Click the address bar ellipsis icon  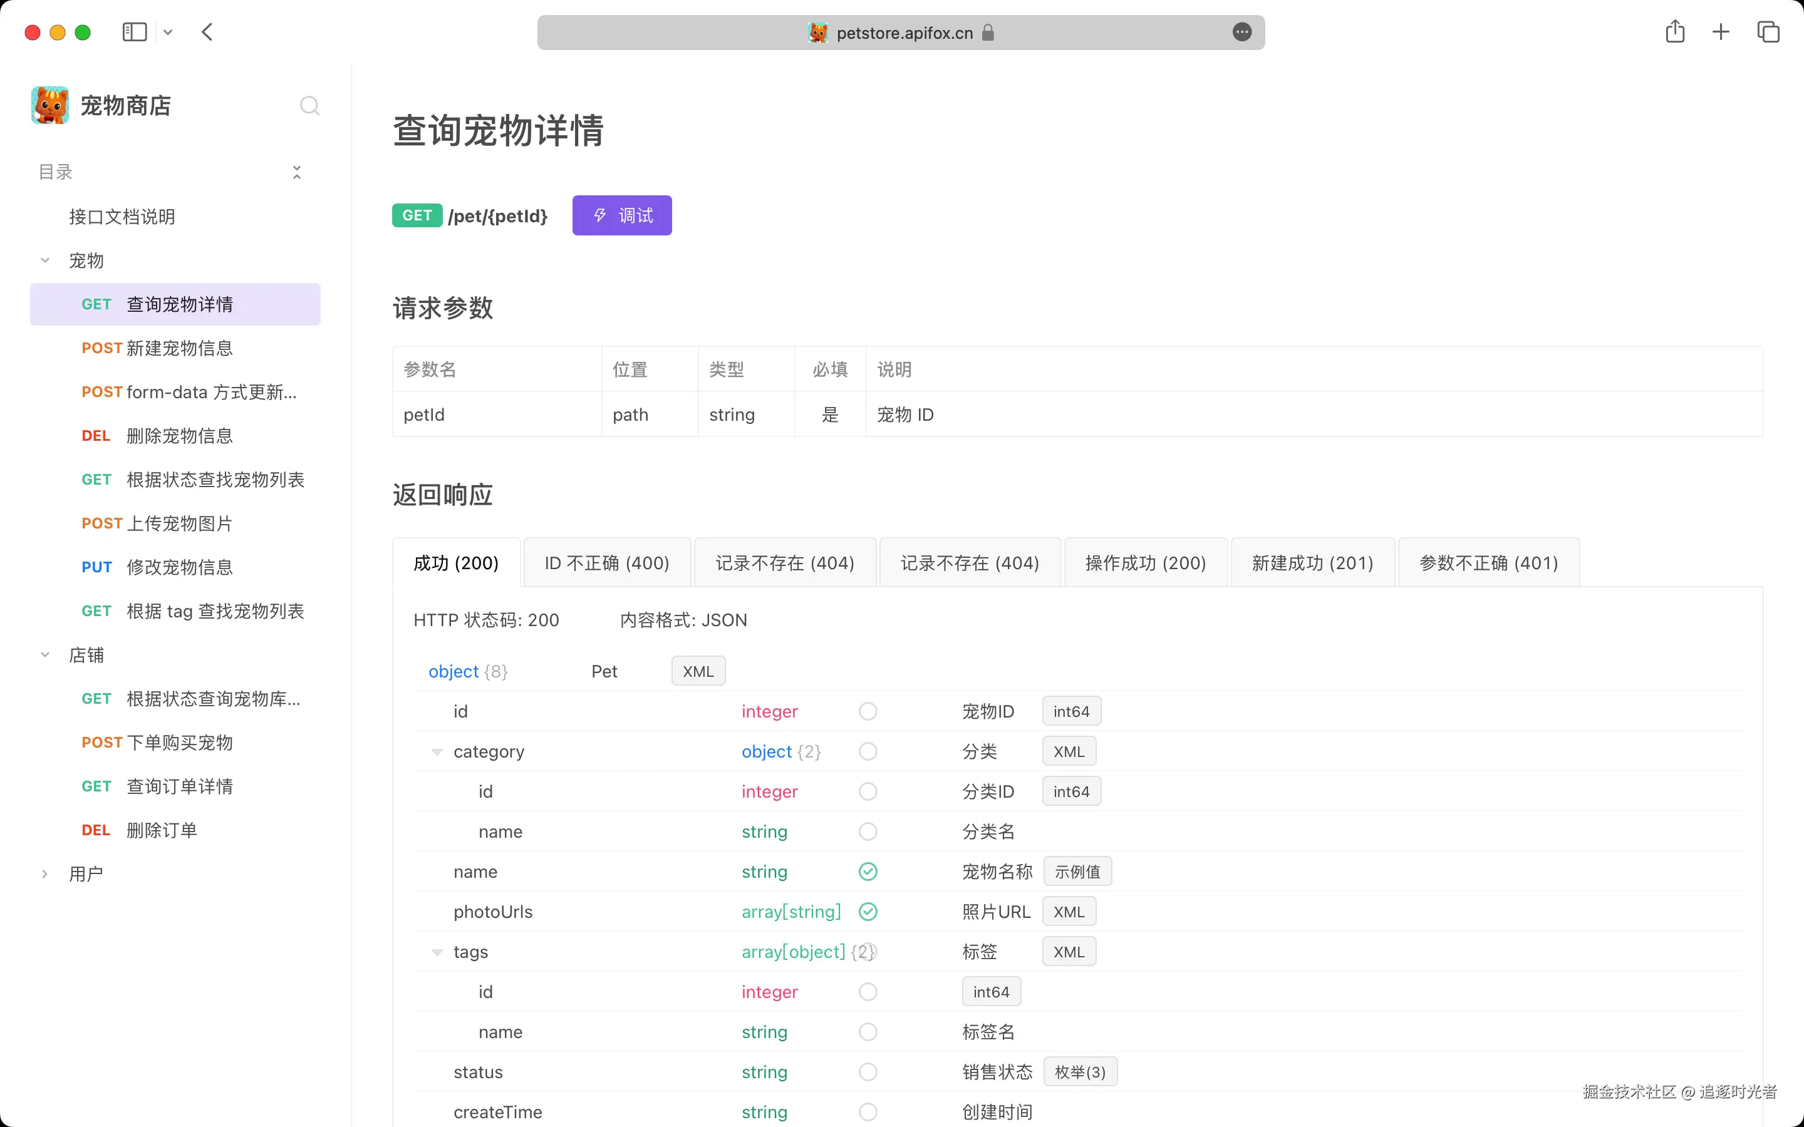pos(1241,32)
